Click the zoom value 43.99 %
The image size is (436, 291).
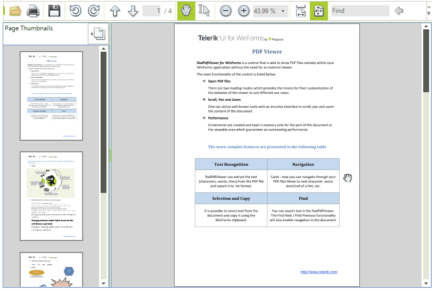point(265,11)
